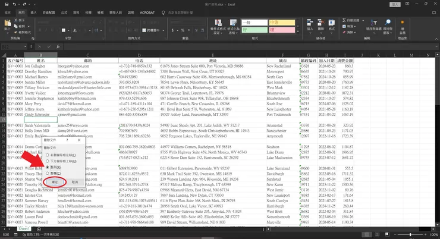This screenshot has height=239, width=440.
Task: Open the 複製 copy dropdown arrow
Action: pyautogui.click(x=29, y=26)
